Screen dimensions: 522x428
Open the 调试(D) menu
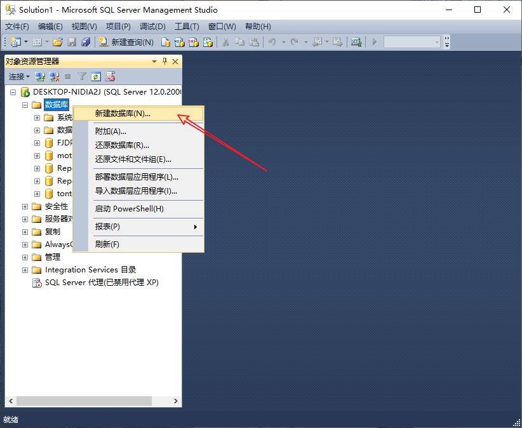coord(152,26)
